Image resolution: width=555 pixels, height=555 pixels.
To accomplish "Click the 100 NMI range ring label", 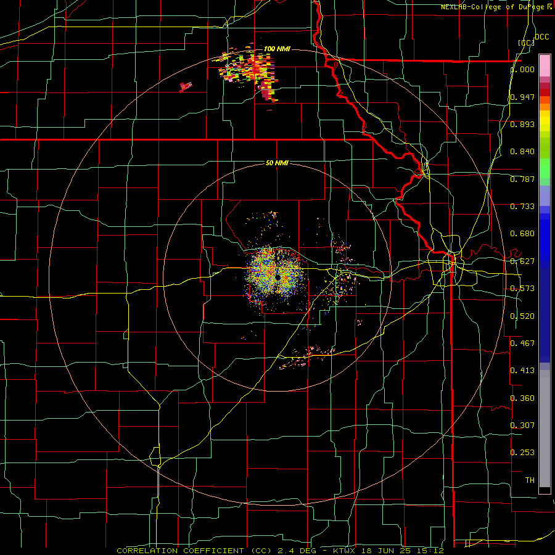I will (277, 49).
